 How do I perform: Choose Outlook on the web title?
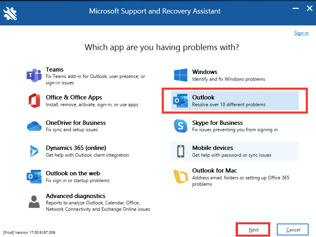[73, 173]
